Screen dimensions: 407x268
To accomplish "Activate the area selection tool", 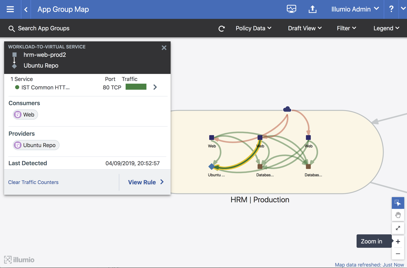I will click(398, 203).
